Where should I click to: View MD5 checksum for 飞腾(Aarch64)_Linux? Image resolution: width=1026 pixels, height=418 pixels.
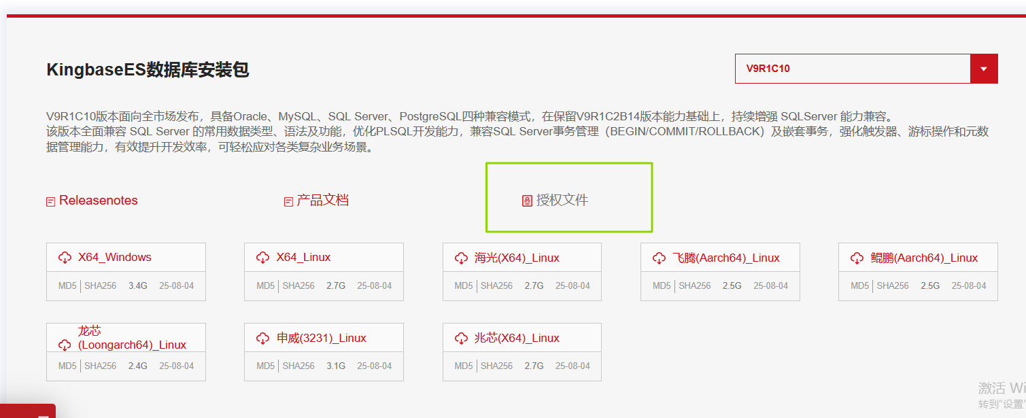click(x=662, y=285)
